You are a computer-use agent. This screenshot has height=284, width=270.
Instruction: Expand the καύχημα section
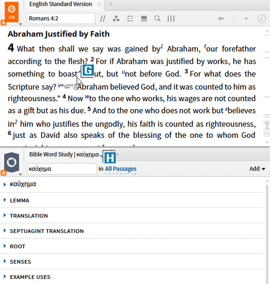(x=5, y=185)
